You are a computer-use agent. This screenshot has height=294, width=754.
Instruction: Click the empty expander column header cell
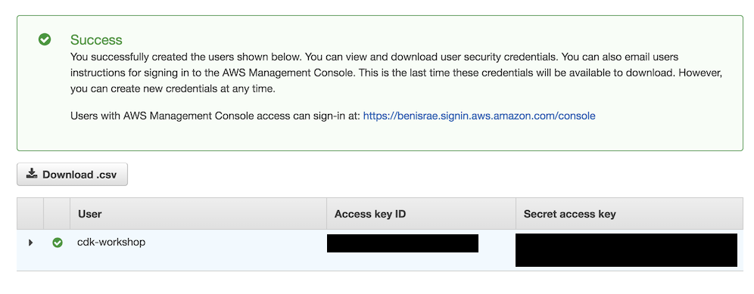pyautogui.click(x=30, y=214)
